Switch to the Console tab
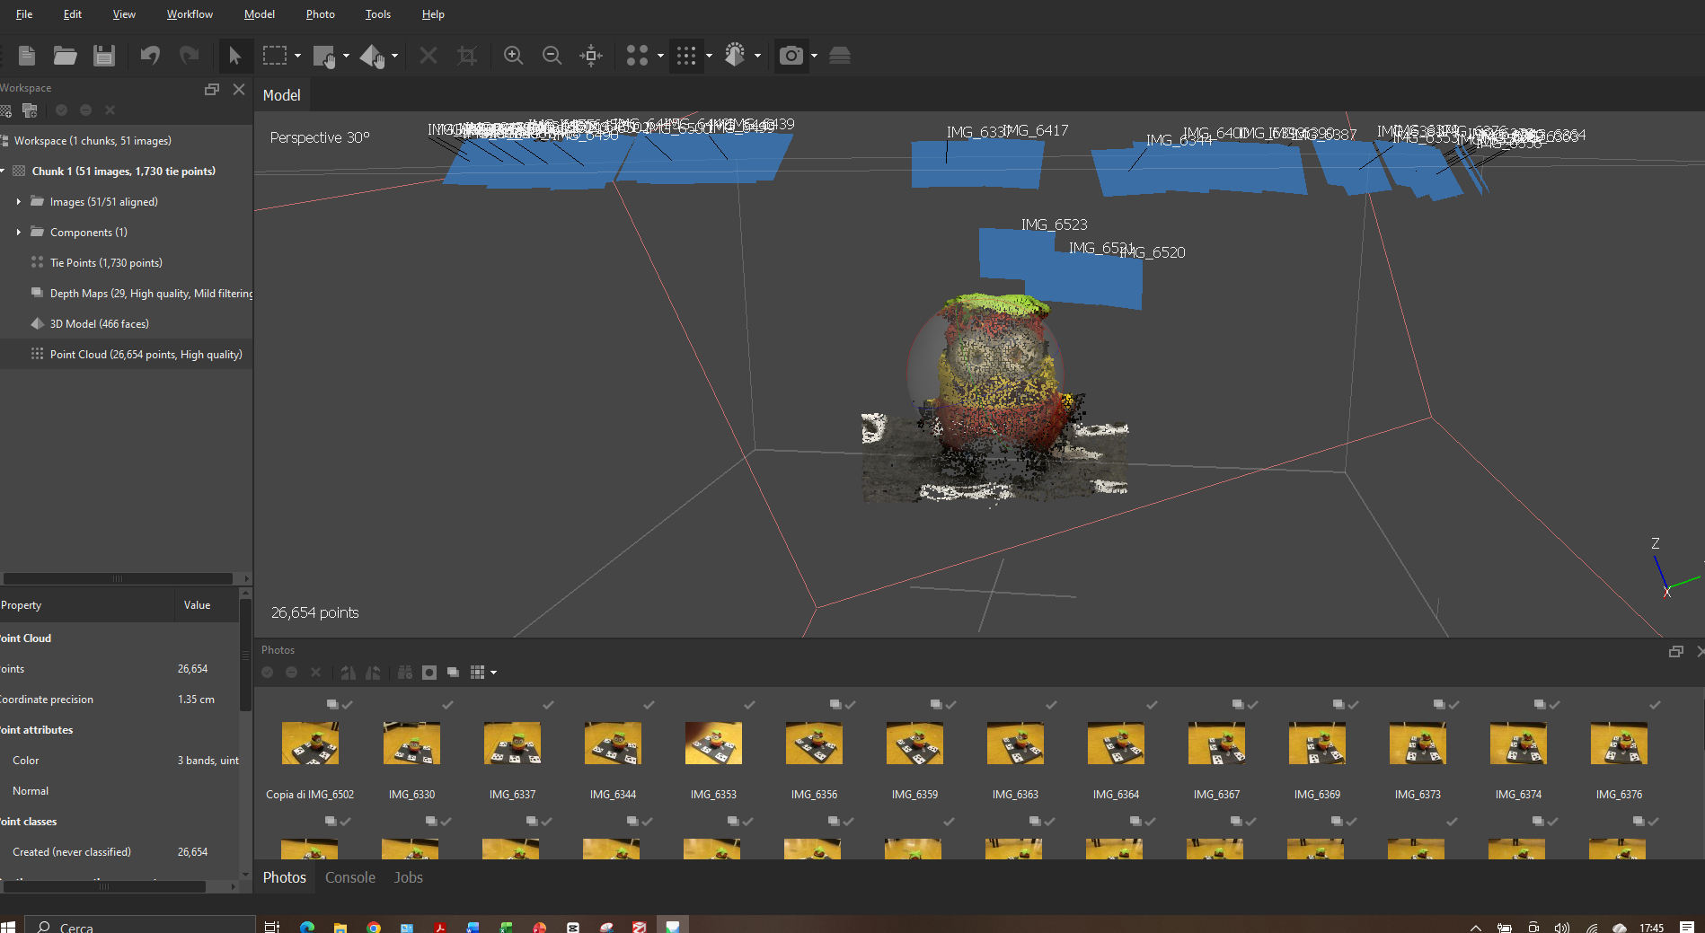 coord(349,877)
